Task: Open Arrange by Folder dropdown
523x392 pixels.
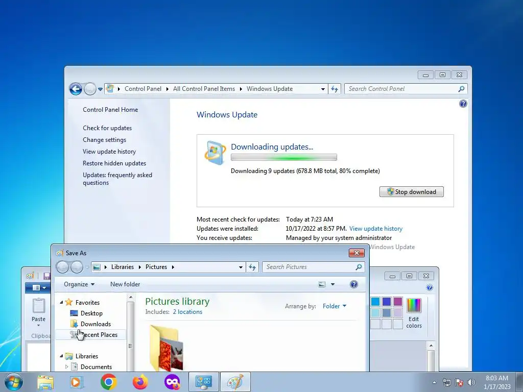Action: 334,306
